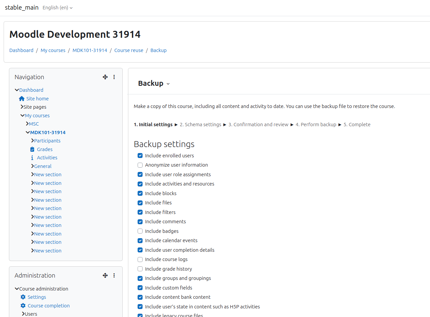
Task: Click the Settings gear icon
Action: [23, 297]
